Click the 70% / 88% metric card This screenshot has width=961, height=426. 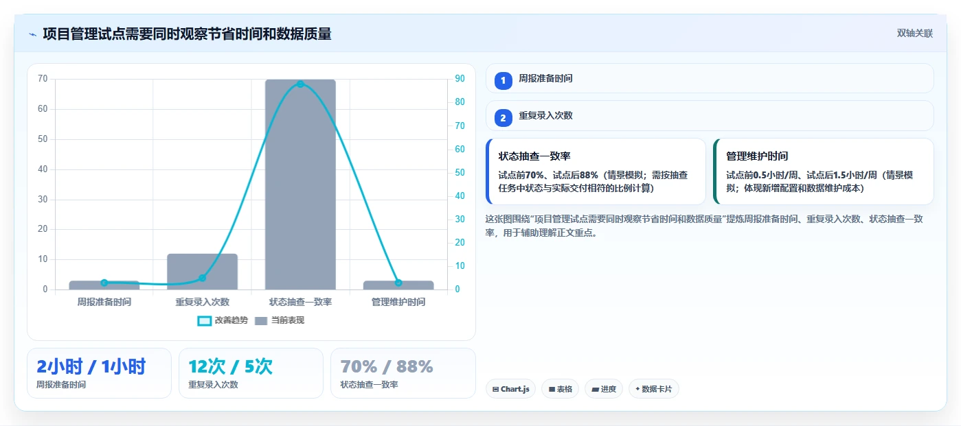coord(403,373)
